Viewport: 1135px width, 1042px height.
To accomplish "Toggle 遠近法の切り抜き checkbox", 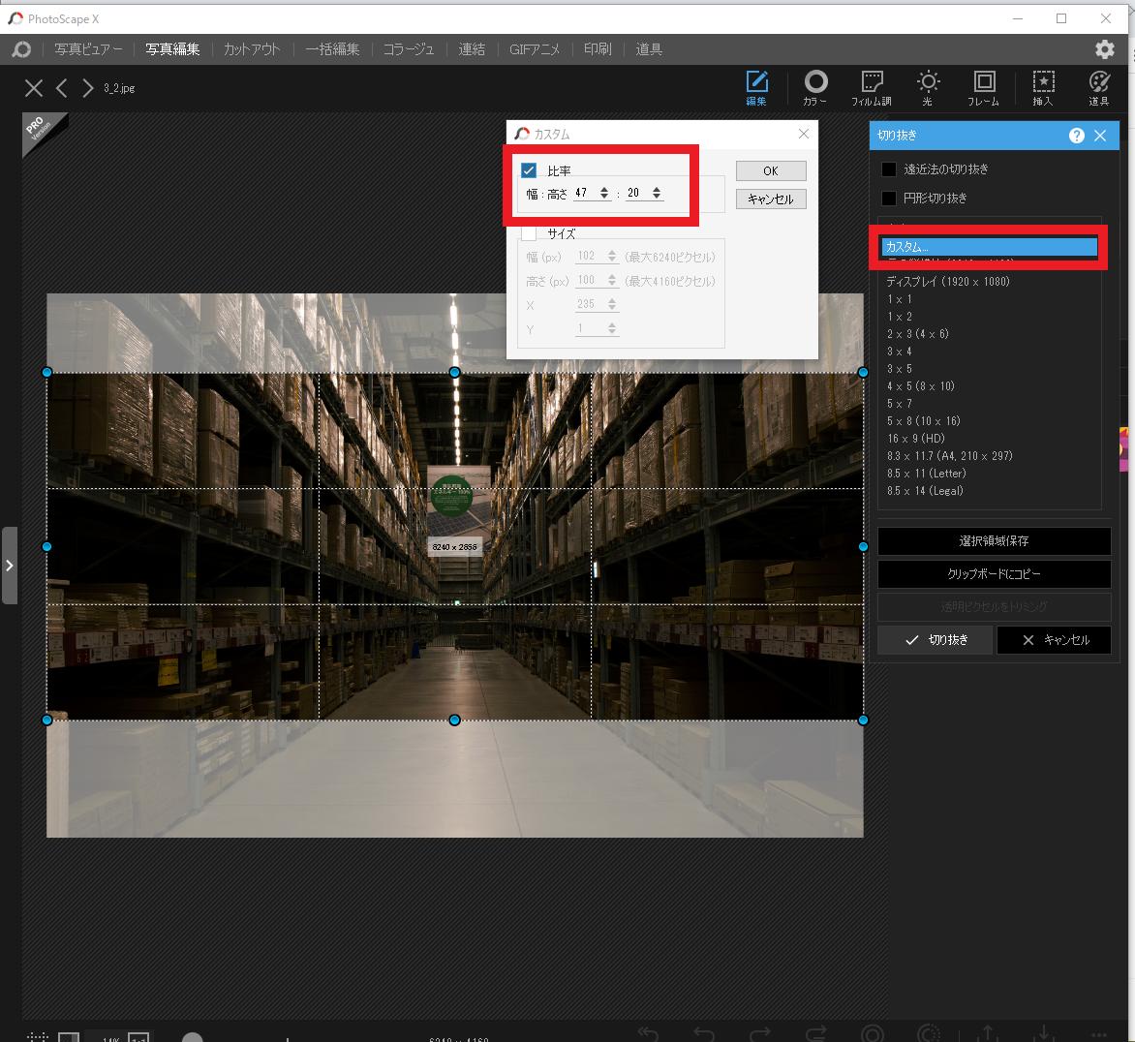I will click(x=889, y=169).
